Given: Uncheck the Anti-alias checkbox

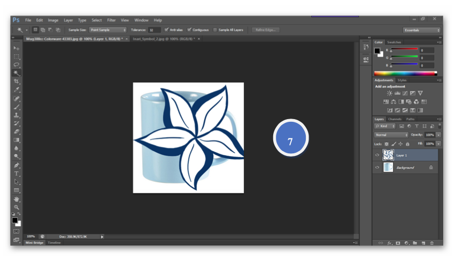Looking at the screenshot, I should click(x=167, y=30).
